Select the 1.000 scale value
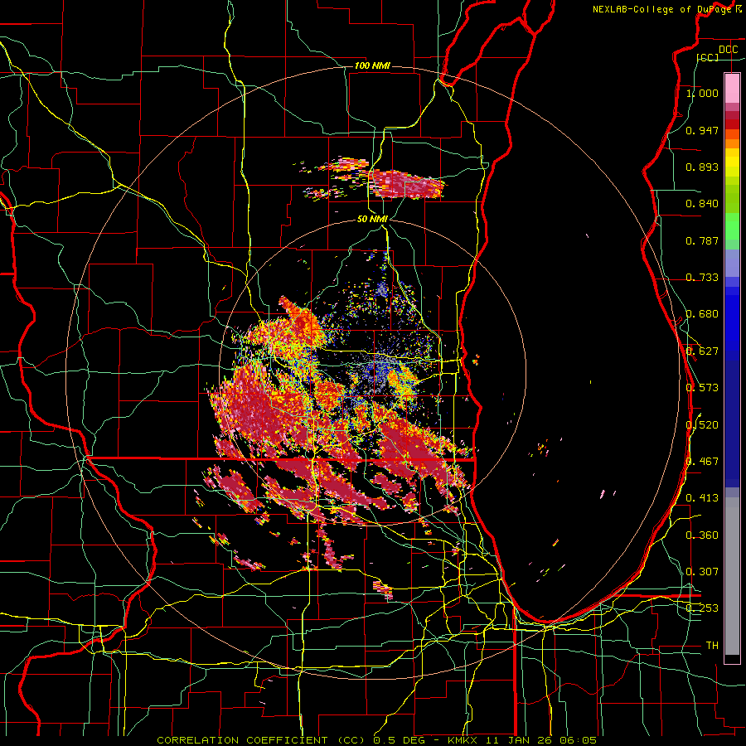The width and height of the screenshot is (746, 746). pyautogui.click(x=702, y=93)
